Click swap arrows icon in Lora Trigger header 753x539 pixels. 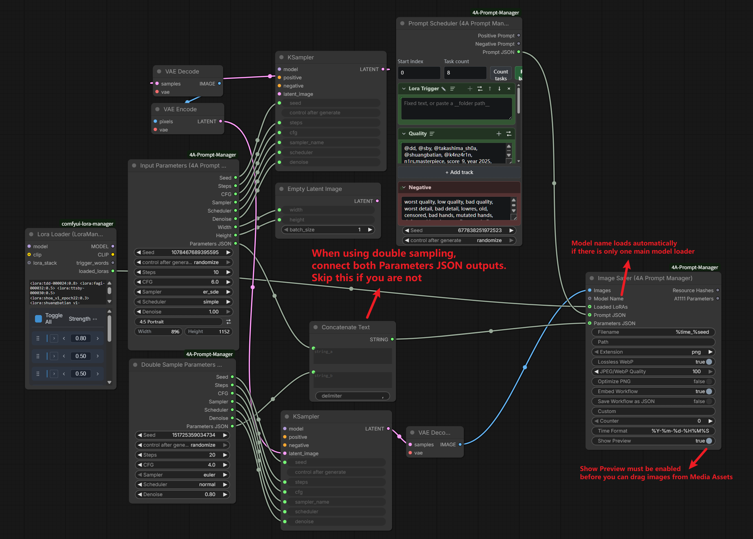coord(480,89)
